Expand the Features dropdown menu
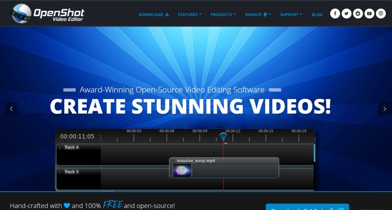The width and height of the screenshot is (392, 210). pyautogui.click(x=189, y=15)
